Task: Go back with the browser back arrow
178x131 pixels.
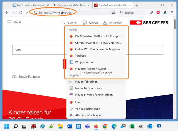Action: (x=7, y=12)
